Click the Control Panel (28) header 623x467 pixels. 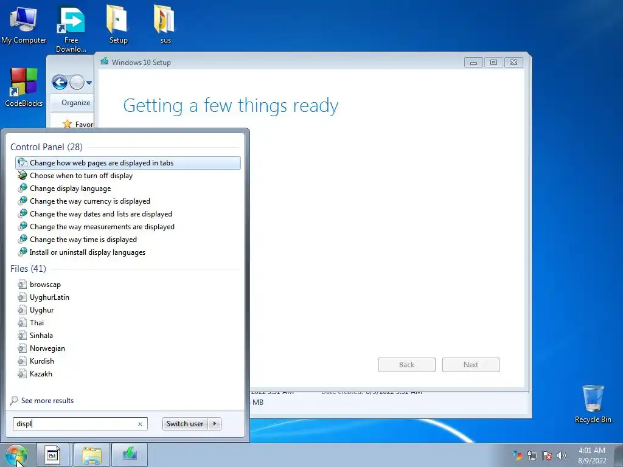pos(46,147)
